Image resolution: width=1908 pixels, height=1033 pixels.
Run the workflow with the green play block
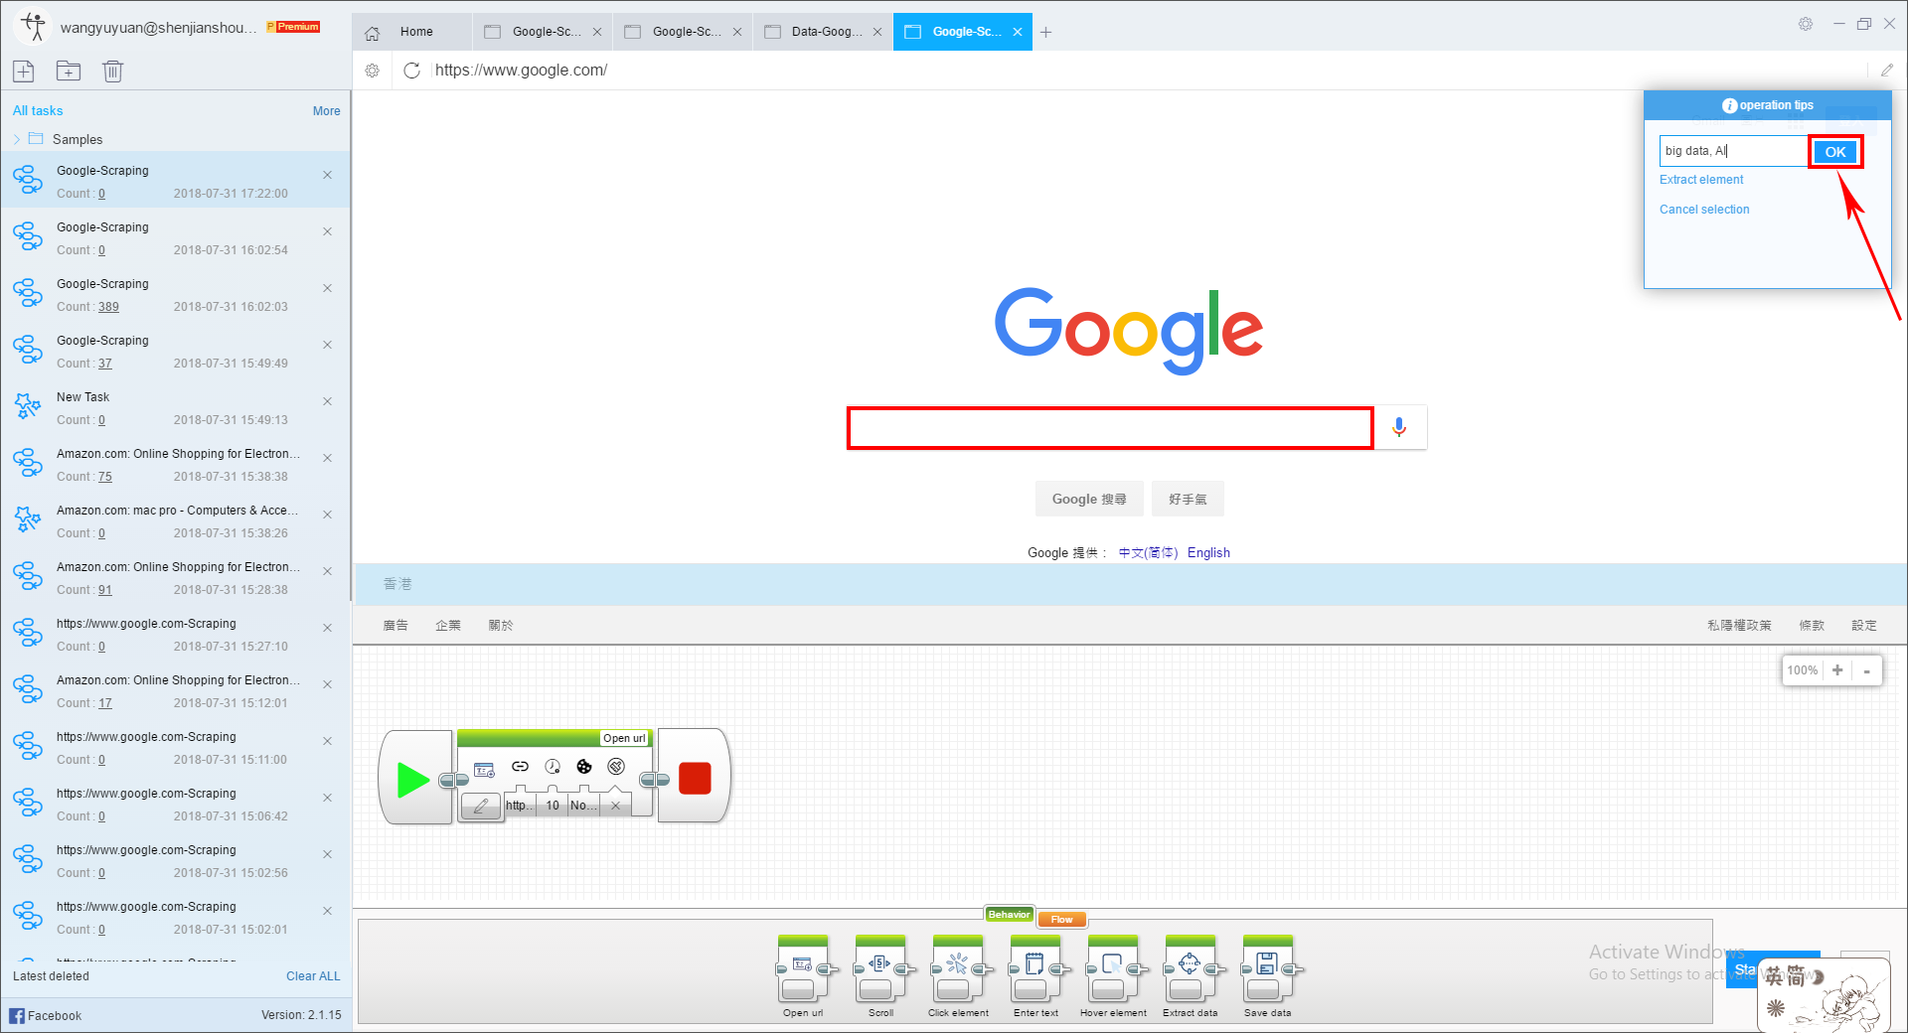[412, 780]
